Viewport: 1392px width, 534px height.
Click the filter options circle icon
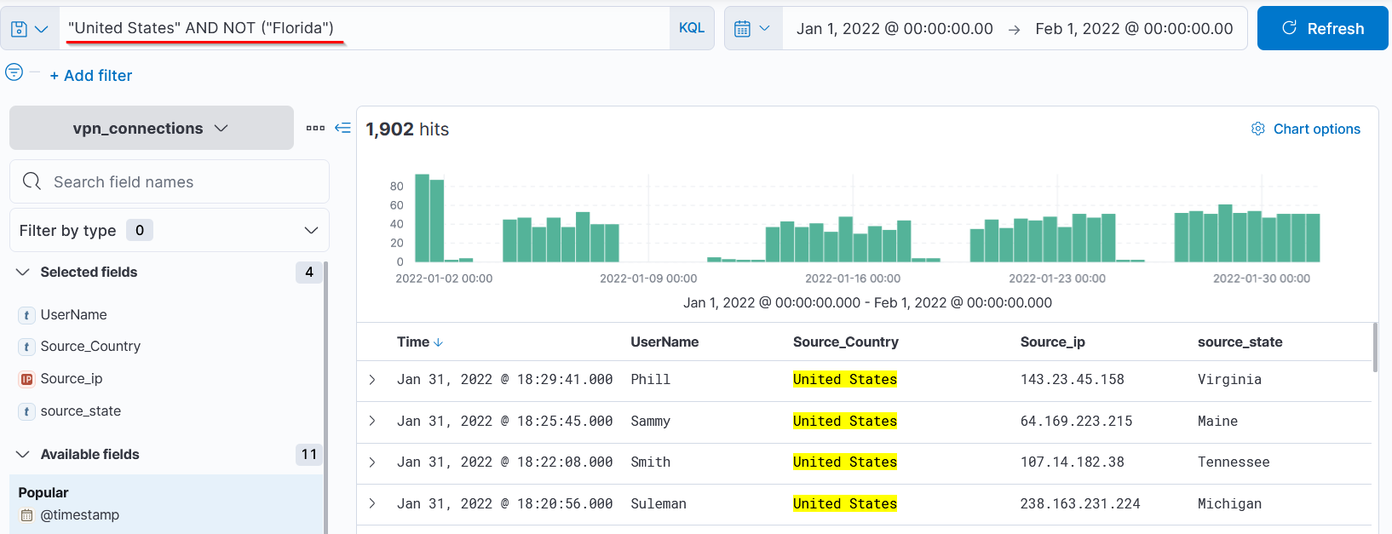[x=14, y=72]
